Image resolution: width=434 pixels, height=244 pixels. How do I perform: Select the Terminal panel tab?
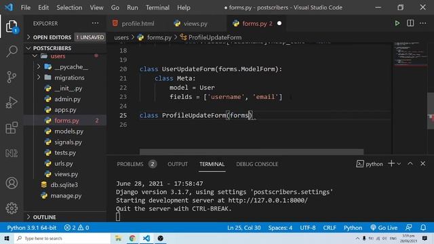[212, 164]
